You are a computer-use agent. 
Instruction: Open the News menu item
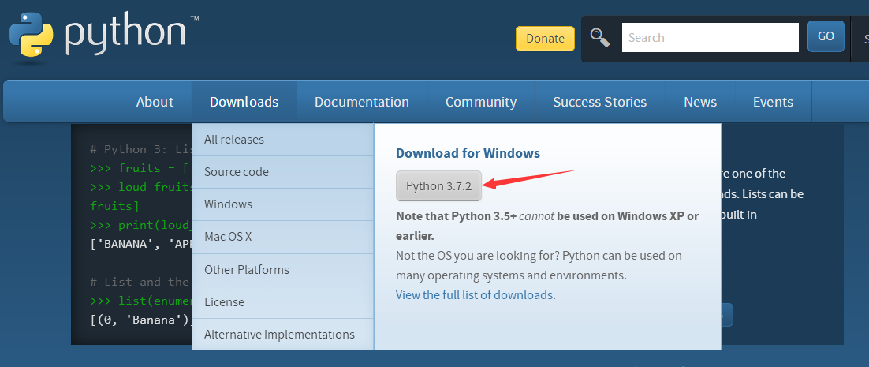click(x=700, y=102)
